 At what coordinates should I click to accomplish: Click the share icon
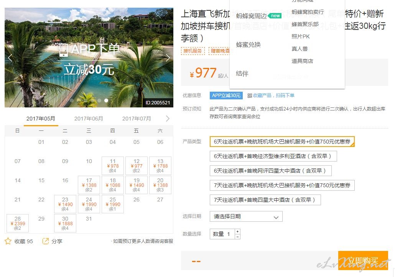pos(45,241)
